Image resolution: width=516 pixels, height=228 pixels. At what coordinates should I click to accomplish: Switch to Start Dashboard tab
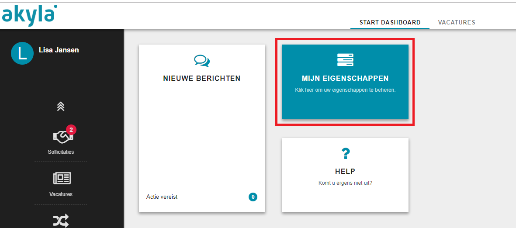pos(390,22)
